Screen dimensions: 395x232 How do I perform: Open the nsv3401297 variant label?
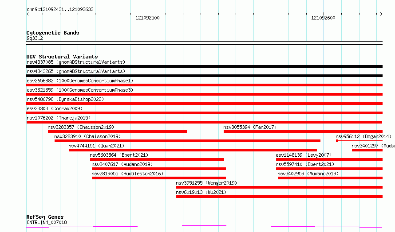pyautogui.click(x=373, y=146)
